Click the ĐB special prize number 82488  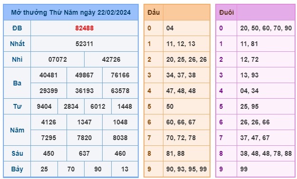point(84,28)
